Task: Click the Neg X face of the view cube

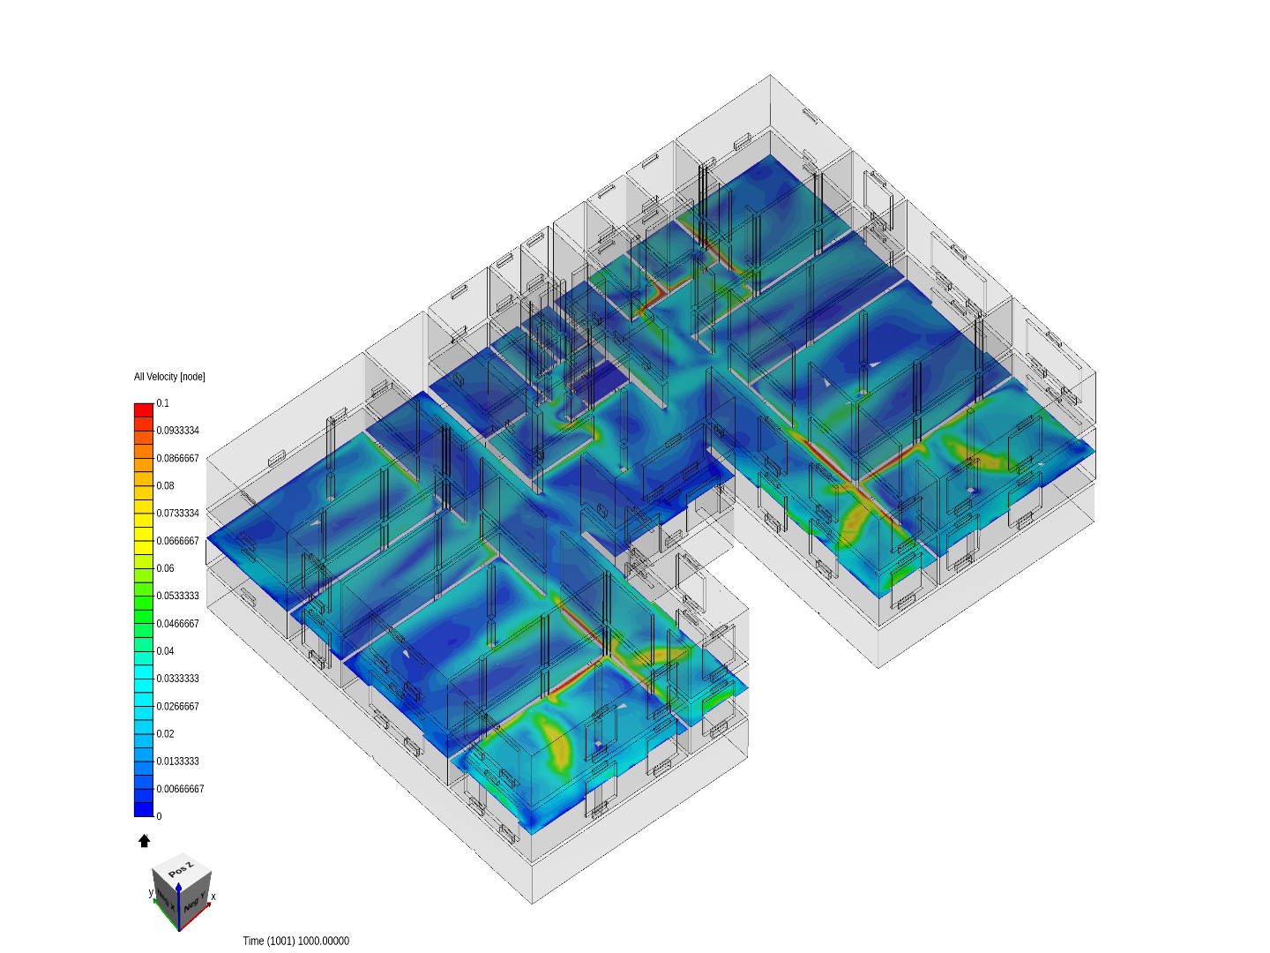Action: (x=167, y=902)
